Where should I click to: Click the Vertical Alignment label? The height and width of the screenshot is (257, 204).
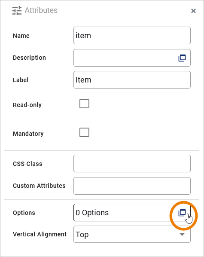40,234
